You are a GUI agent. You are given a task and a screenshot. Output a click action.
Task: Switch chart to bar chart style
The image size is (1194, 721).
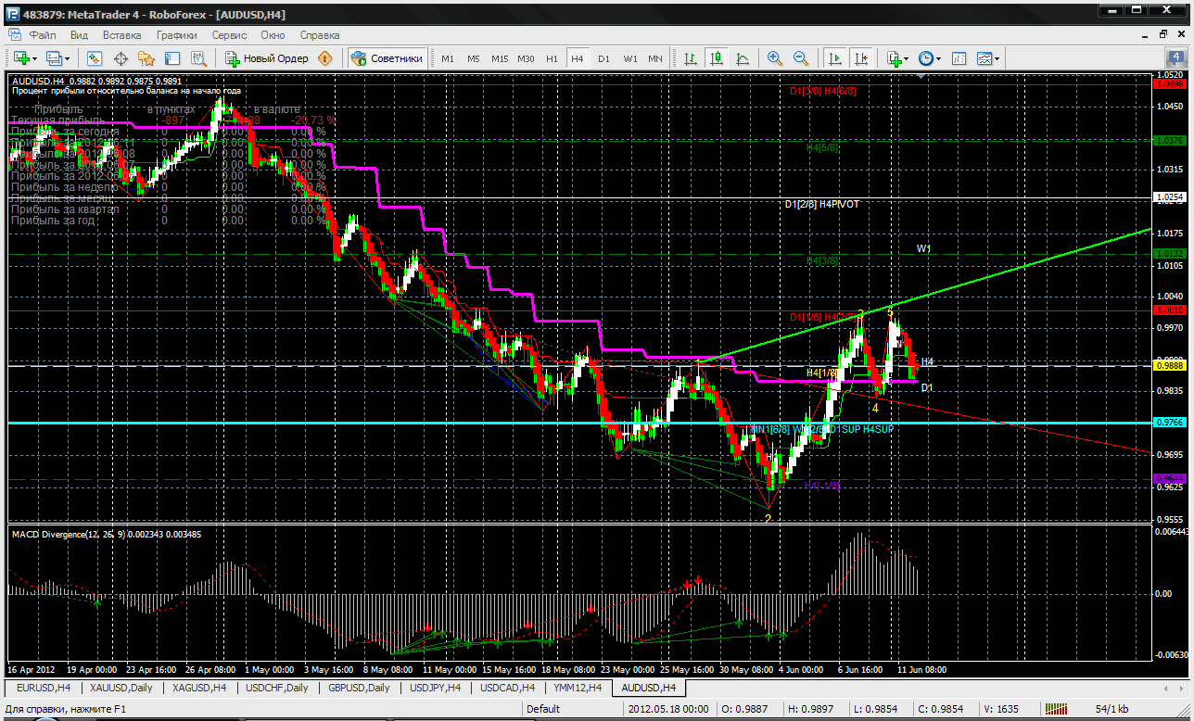pyautogui.click(x=691, y=58)
